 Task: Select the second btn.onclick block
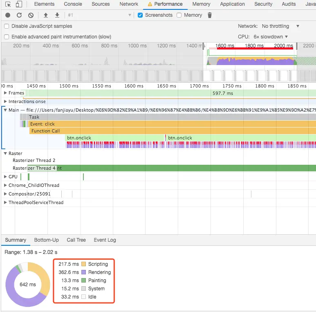point(241,138)
